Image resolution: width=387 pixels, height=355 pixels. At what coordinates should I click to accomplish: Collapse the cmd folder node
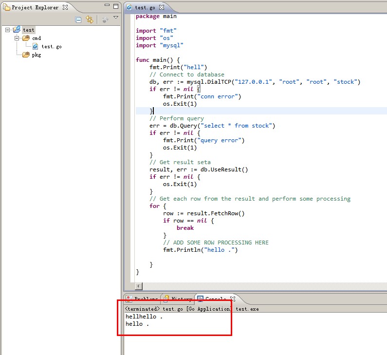coord(17,38)
